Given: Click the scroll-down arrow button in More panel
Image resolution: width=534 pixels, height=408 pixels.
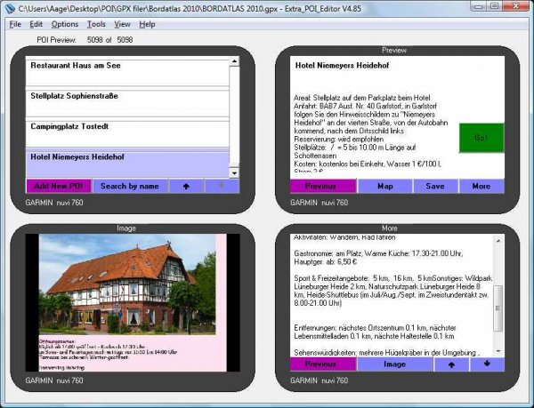Looking at the screenshot, I should [487, 364].
